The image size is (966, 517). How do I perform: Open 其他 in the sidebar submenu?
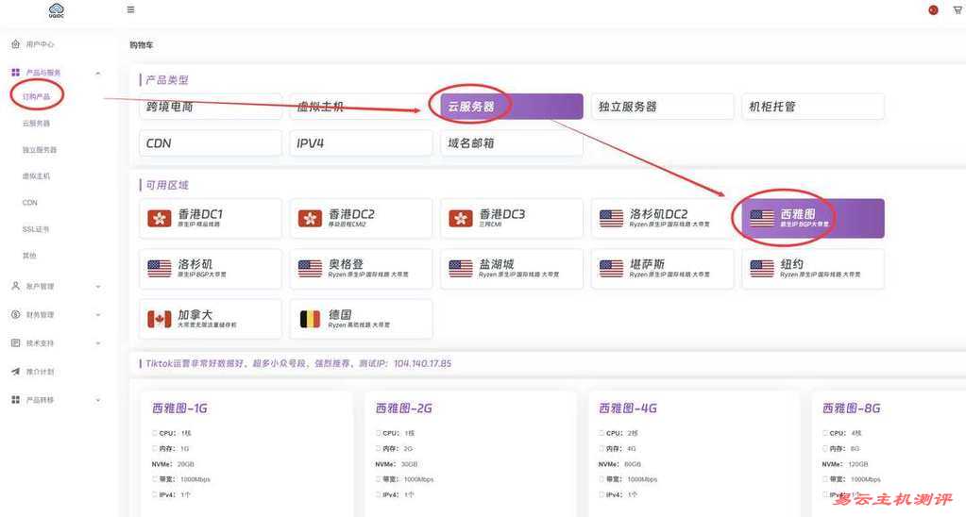(x=29, y=256)
